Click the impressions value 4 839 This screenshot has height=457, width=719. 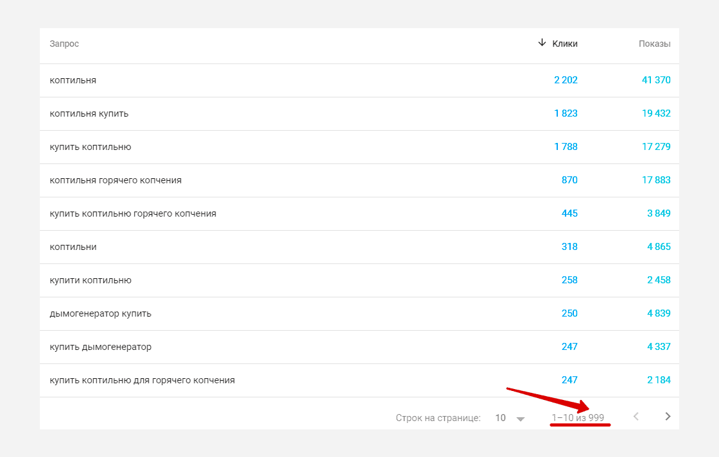pos(659,313)
